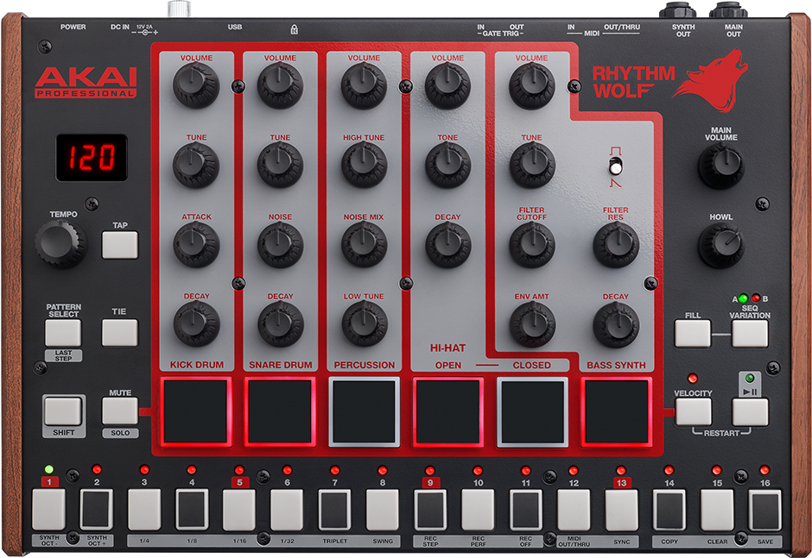The image size is (812, 558).
Task: Toggle the Velocity button
Action: click(x=694, y=412)
